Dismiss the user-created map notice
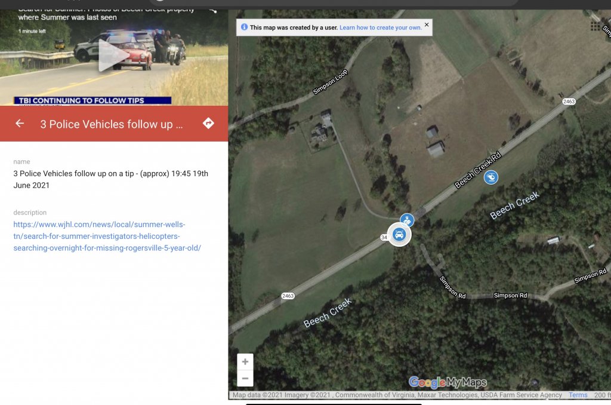This screenshot has width=611, height=405. (x=427, y=24)
